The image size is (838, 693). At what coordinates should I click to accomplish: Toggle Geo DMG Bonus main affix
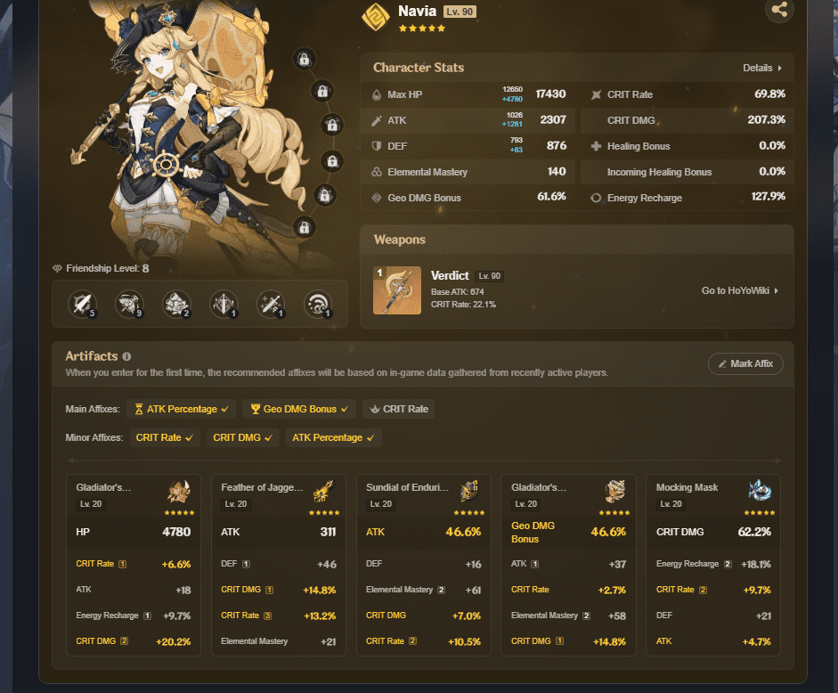tap(299, 409)
